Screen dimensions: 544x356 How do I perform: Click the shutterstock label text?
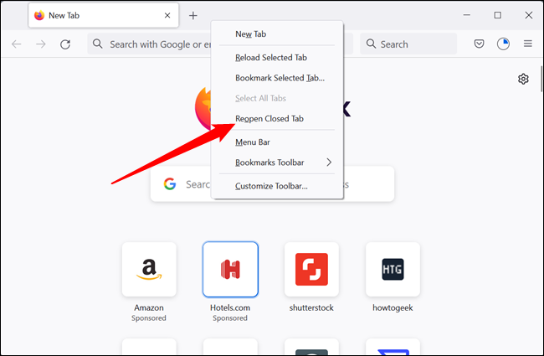point(311,307)
